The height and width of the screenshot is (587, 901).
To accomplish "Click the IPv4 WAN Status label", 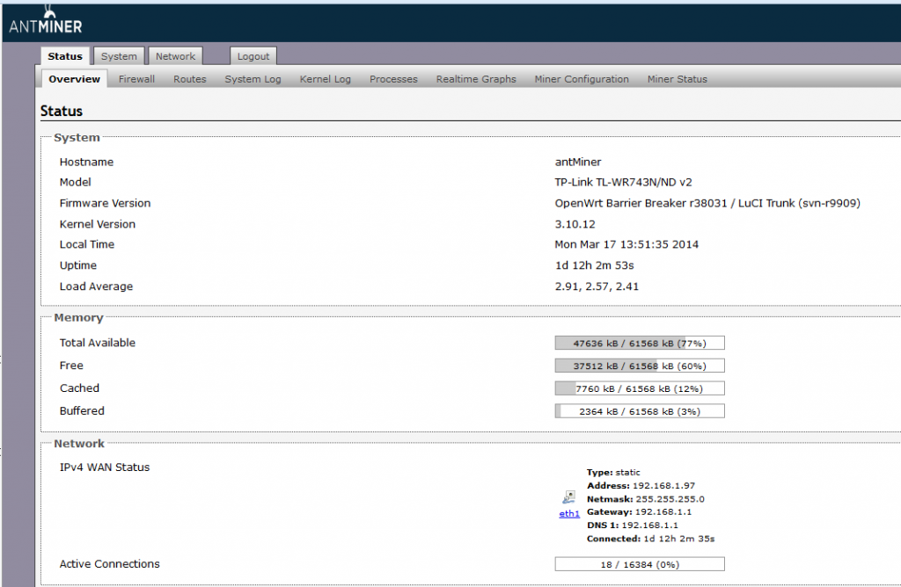I will click(105, 467).
